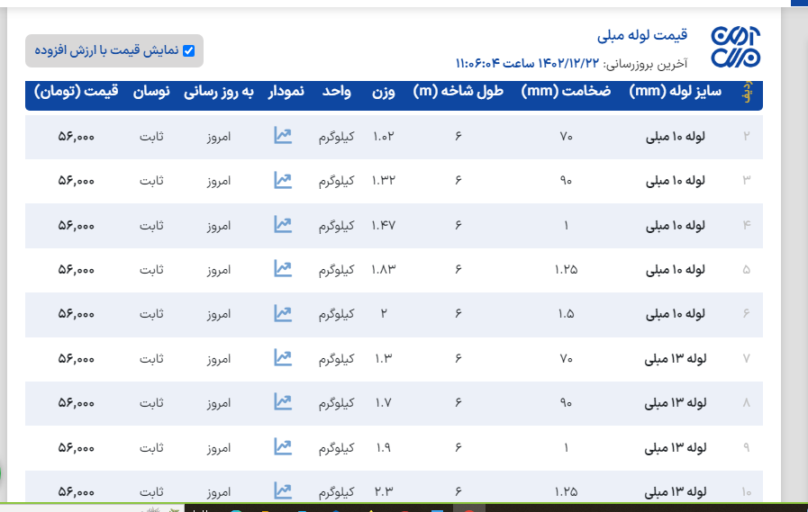
Task: Click chart icon for 13 mm pipe weighing 1.3 kg
Action: (283, 358)
